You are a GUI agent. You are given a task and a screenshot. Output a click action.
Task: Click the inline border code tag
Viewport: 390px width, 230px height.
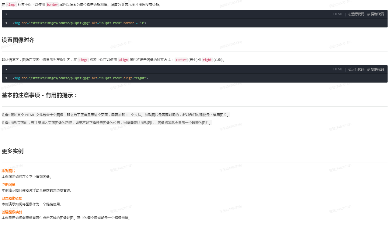[52, 5]
